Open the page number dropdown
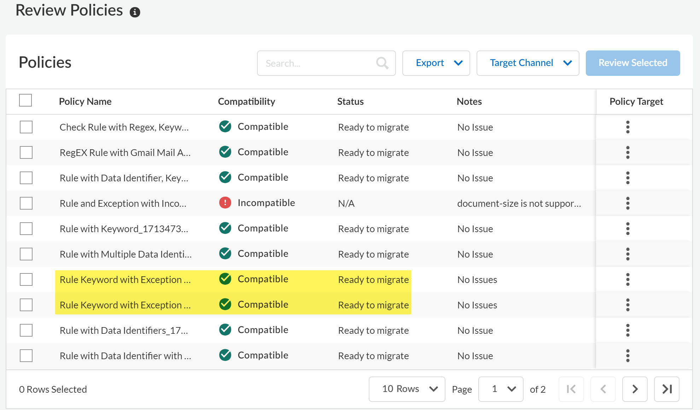 pyautogui.click(x=501, y=389)
